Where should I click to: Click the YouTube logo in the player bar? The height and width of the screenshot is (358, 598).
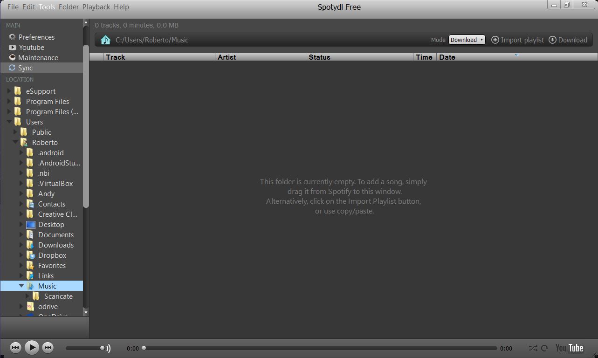pyautogui.click(x=569, y=348)
